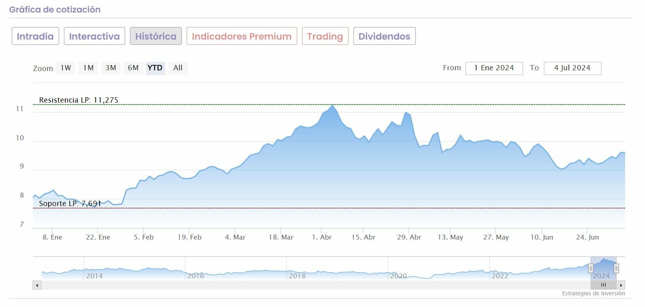Switch to the Interactiva tab
The image size is (645, 307).
[94, 36]
